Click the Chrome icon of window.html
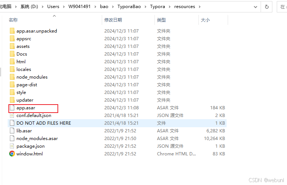Screen dimensions: 287x185 pyautogui.click(x=12, y=154)
